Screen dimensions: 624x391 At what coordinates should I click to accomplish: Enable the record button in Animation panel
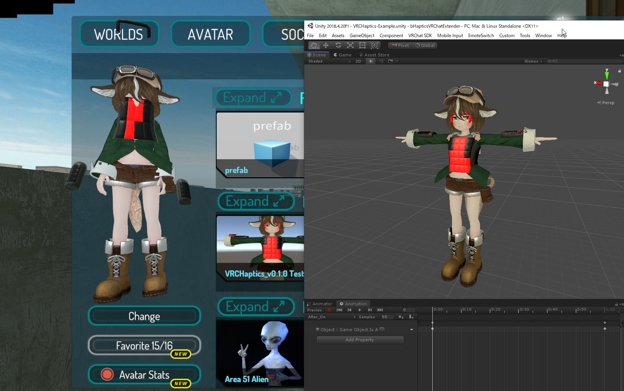[330, 310]
